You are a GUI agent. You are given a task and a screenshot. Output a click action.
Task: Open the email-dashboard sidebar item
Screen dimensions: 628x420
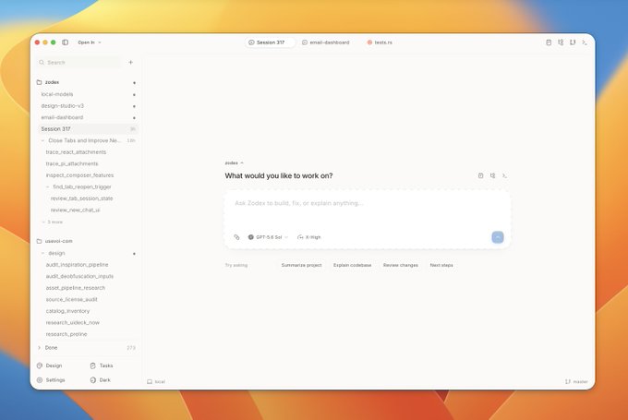coord(87,118)
